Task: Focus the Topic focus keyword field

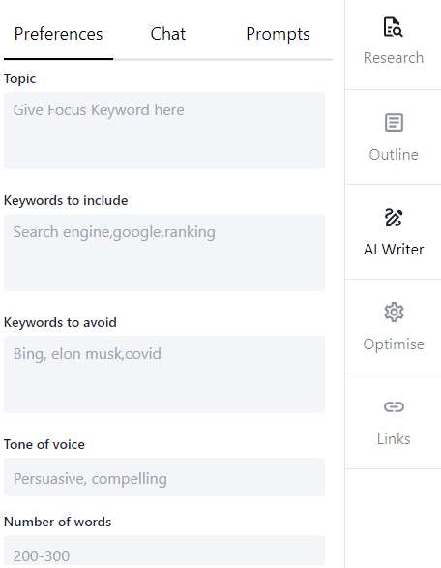Action: click(x=164, y=131)
